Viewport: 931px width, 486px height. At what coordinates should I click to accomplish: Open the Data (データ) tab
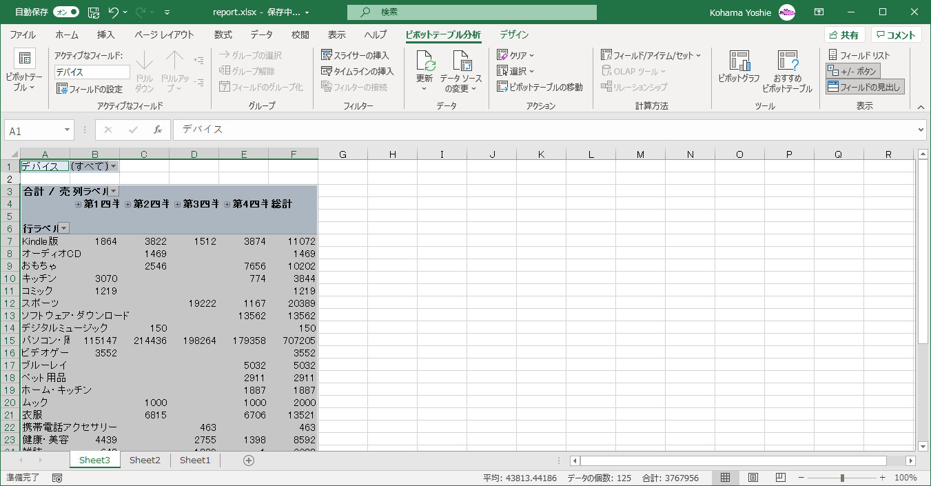point(261,35)
